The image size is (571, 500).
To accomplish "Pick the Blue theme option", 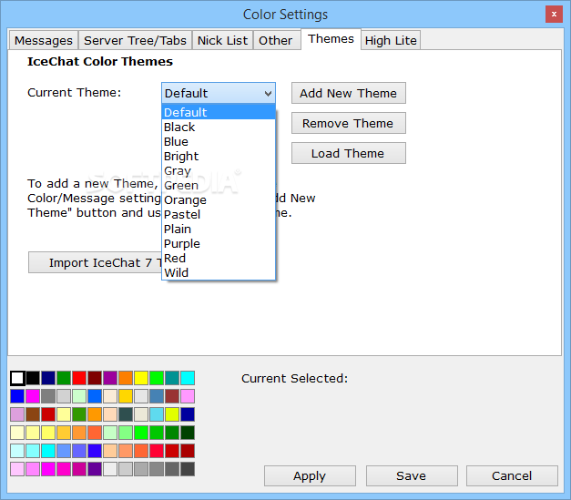I will pos(219,142).
